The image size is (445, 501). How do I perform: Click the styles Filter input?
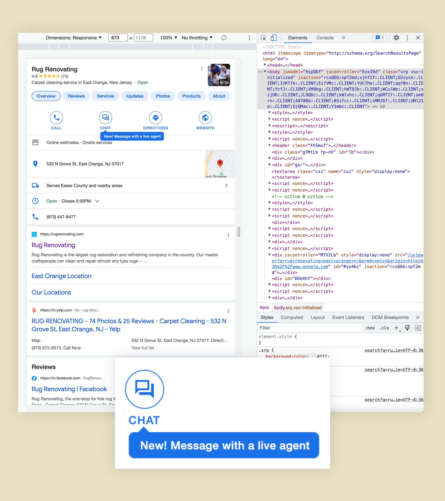309,328
